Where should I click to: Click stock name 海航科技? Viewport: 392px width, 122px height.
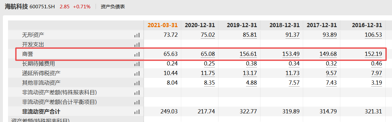(16, 6)
